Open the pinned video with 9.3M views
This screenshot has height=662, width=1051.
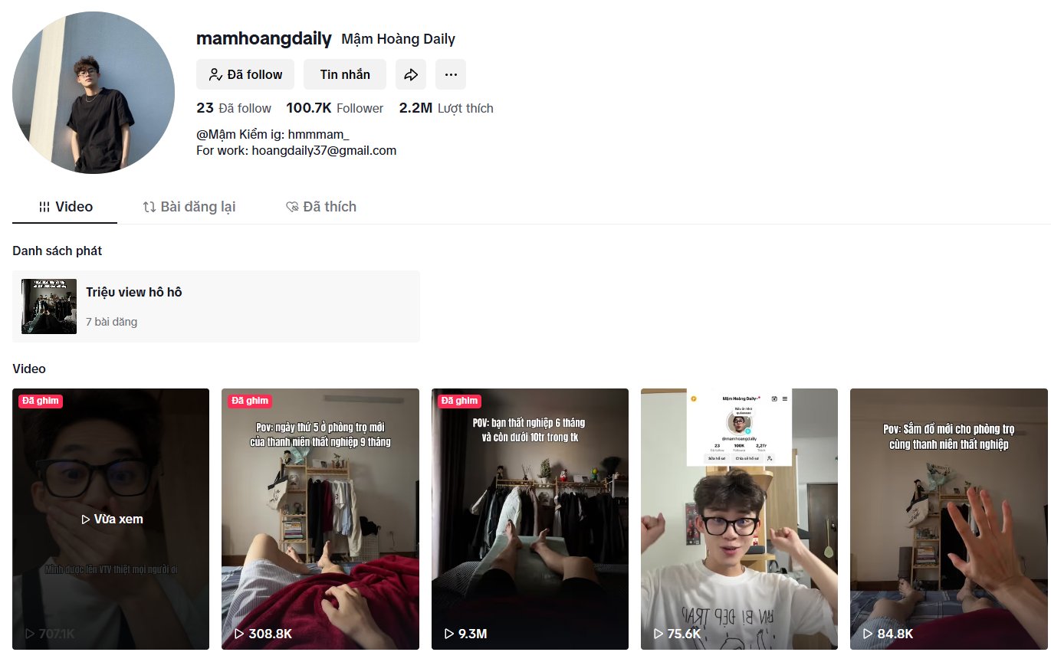(x=530, y=519)
